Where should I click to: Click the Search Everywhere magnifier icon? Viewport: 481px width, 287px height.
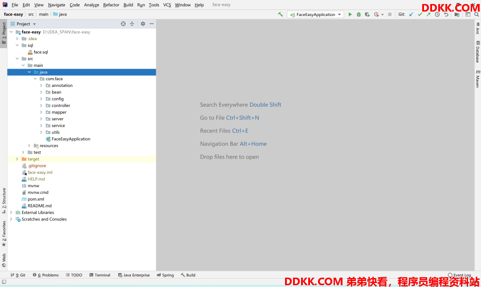(x=477, y=14)
